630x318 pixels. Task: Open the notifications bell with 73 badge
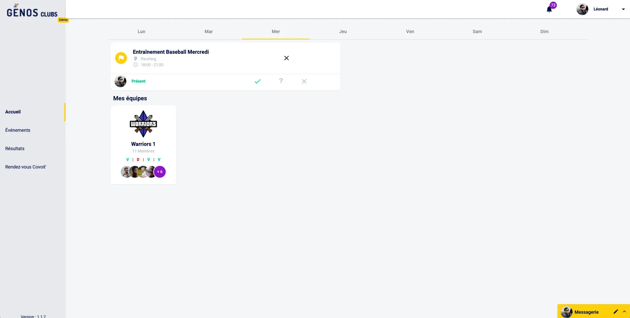point(549,9)
